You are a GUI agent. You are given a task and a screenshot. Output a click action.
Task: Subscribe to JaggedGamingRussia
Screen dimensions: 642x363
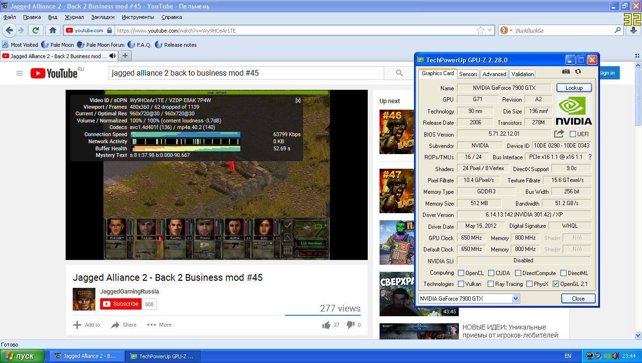click(121, 304)
